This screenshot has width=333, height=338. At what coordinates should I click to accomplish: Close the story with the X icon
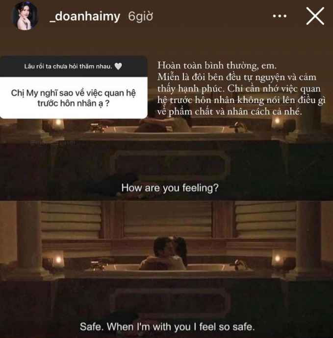click(x=315, y=16)
